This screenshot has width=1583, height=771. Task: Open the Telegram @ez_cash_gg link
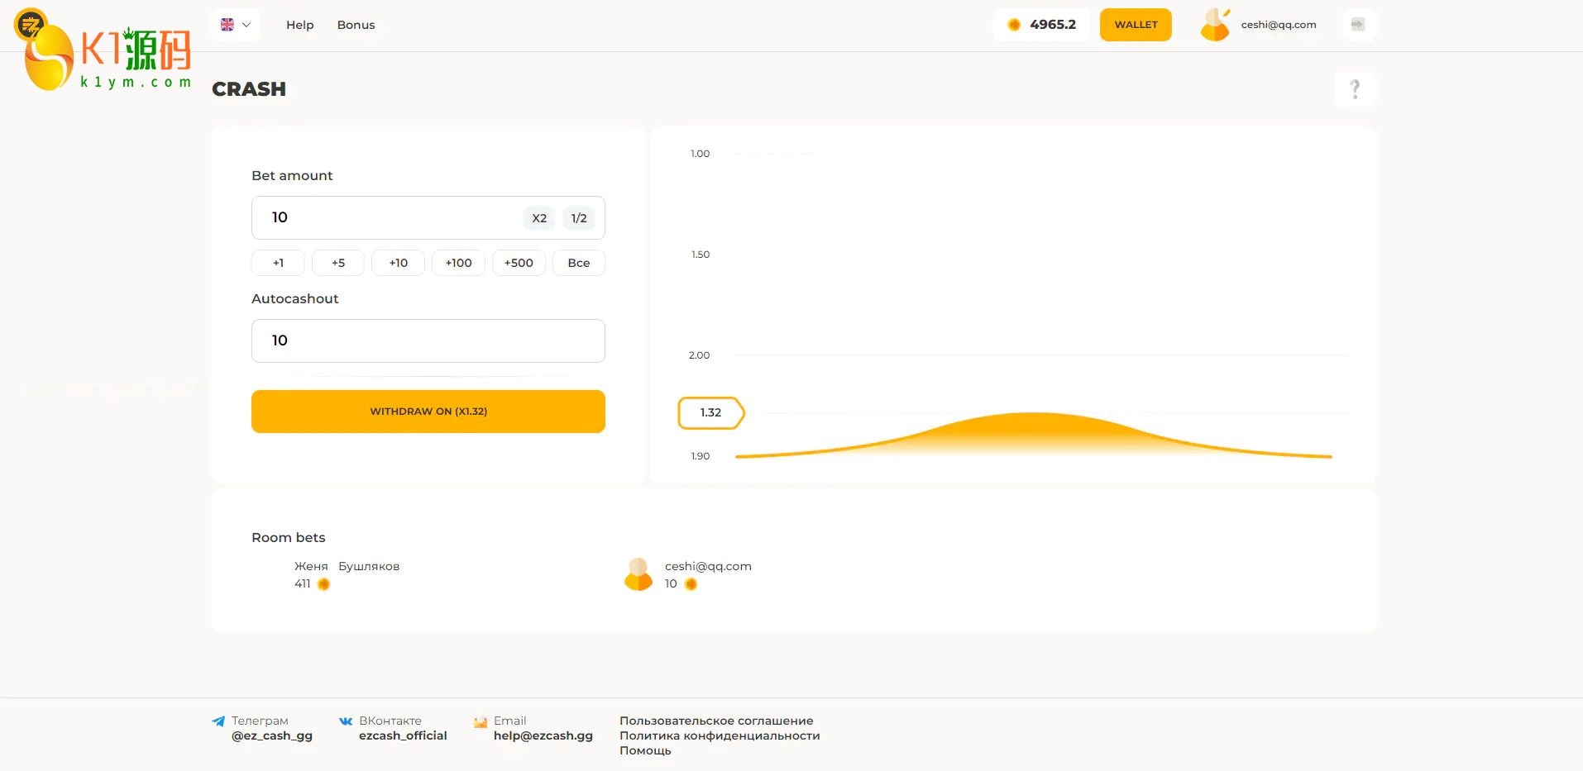coord(272,735)
